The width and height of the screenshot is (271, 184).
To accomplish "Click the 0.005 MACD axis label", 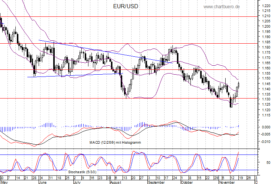I will (x=264, y=120).
